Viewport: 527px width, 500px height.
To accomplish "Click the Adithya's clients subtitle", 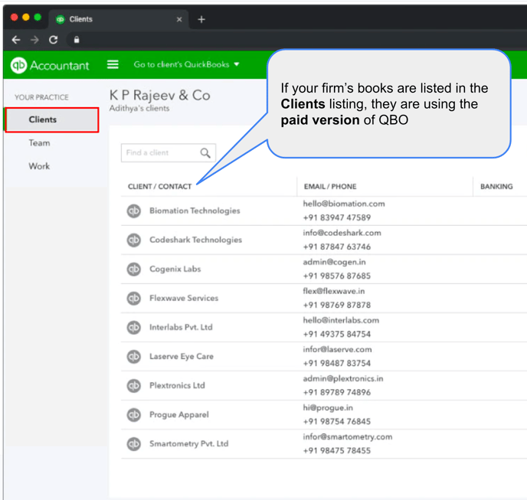I will pos(139,108).
